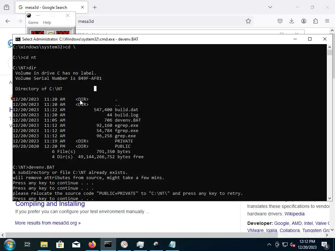This screenshot has width=335, height=251.
Task: Click cmd scrollbar down arrow
Action: click(x=329, y=198)
